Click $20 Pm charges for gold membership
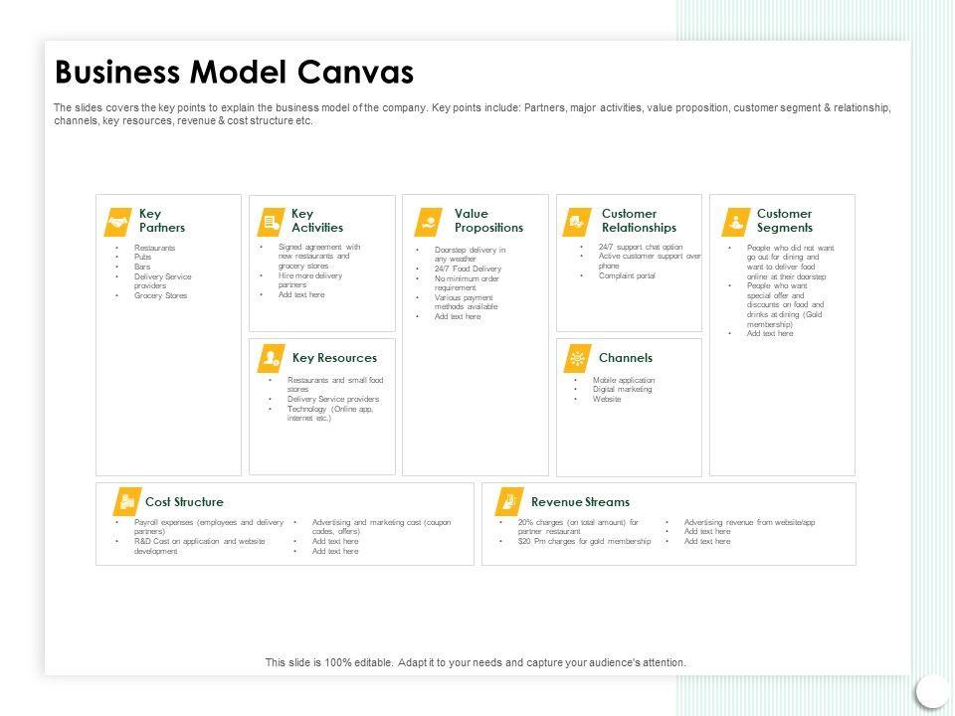Image resolution: width=955 pixels, height=716 pixels. coord(584,541)
